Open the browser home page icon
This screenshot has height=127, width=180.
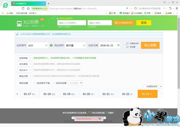coord(28,8)
